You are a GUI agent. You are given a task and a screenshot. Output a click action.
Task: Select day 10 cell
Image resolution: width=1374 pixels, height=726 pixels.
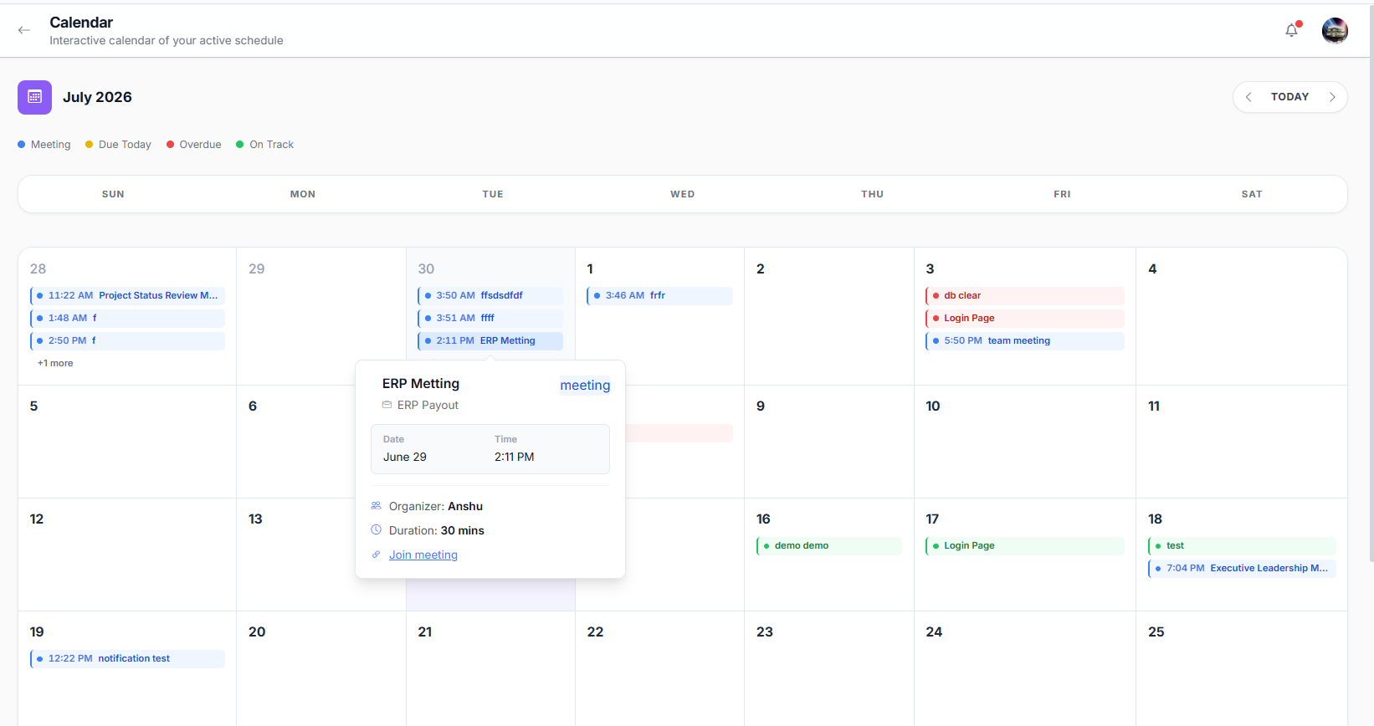point(1024,442)
